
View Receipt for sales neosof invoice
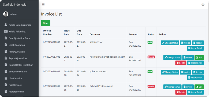(198, 43)
